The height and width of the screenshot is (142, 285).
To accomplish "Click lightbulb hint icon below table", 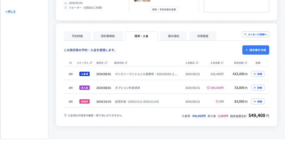I will point(65,115).
